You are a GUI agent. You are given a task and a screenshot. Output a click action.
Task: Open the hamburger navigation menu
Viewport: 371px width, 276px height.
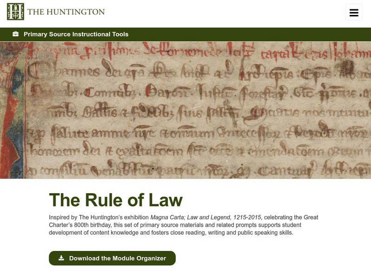click(x=354, y=13)
